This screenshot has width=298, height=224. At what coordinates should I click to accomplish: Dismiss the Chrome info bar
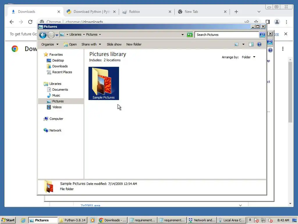click(286, 34)
